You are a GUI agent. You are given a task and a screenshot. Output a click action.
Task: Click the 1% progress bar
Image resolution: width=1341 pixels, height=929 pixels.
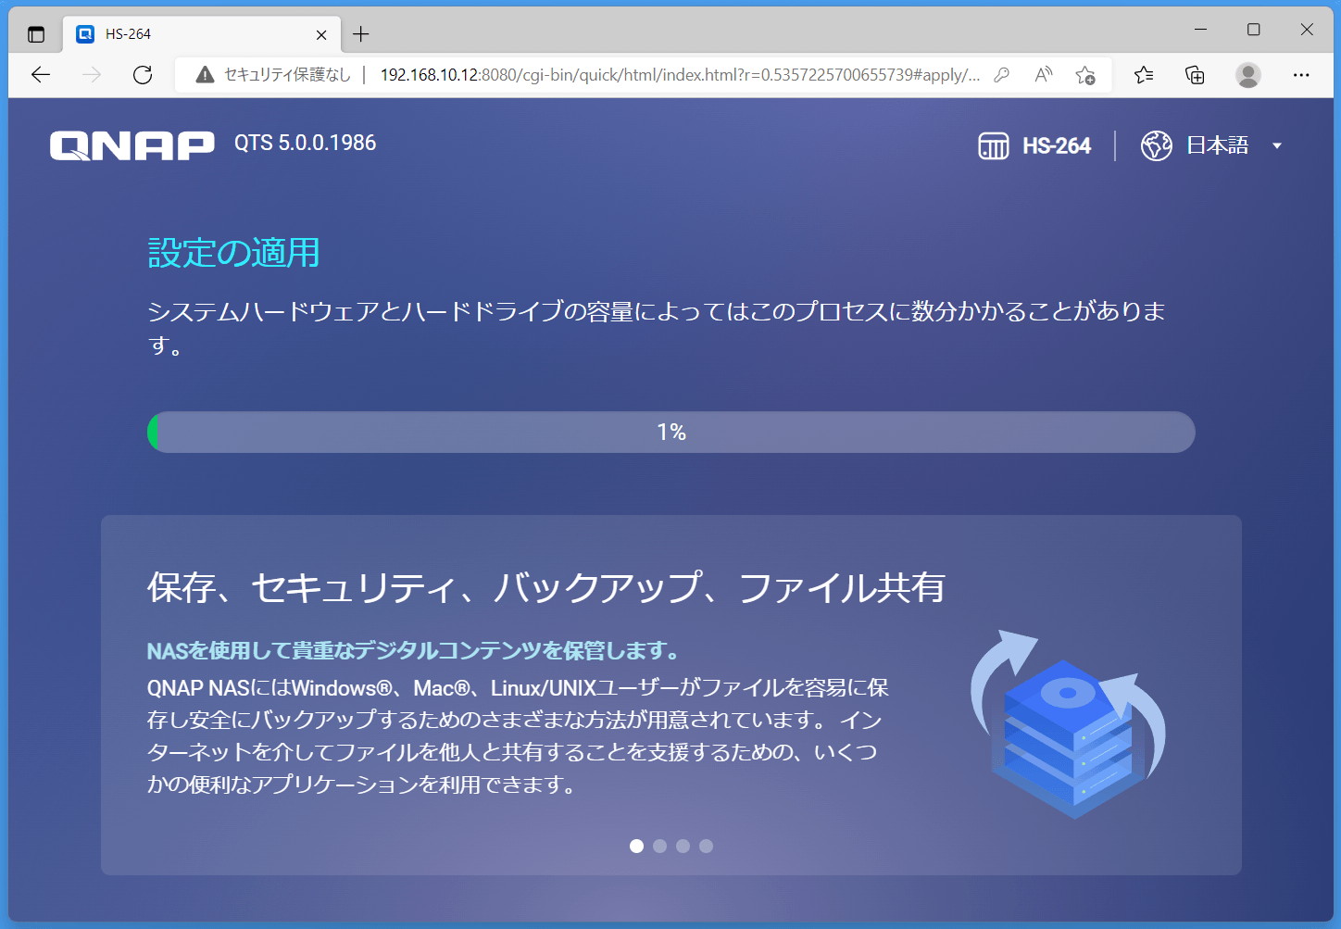point(671,433)
